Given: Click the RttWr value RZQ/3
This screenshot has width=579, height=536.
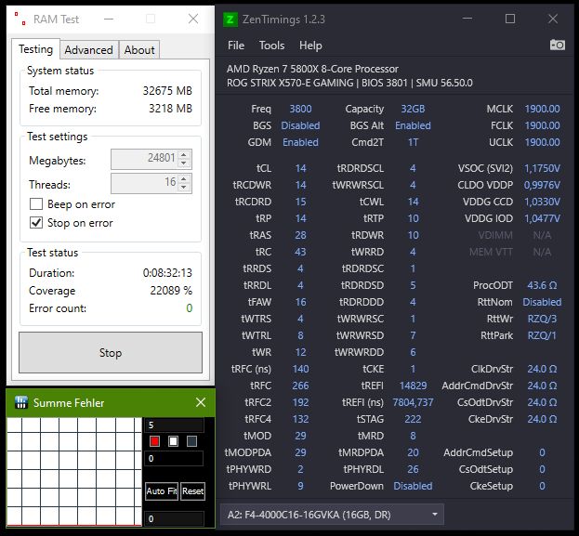Looking at the screenshot, I should coord(542,319).
